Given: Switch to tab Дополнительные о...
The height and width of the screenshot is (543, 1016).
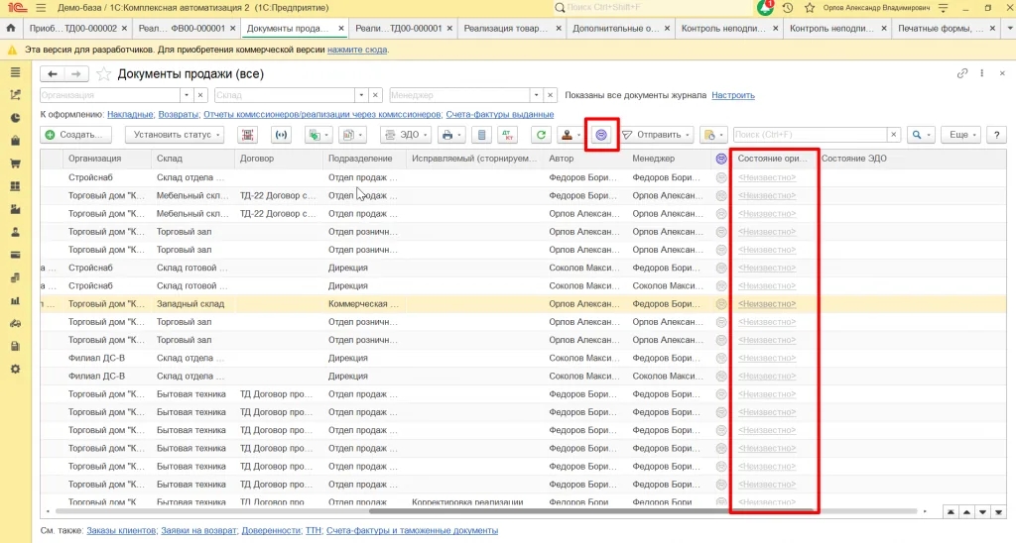Looking at the screenshot, I should pyautogui.click(x=615, y=28).
